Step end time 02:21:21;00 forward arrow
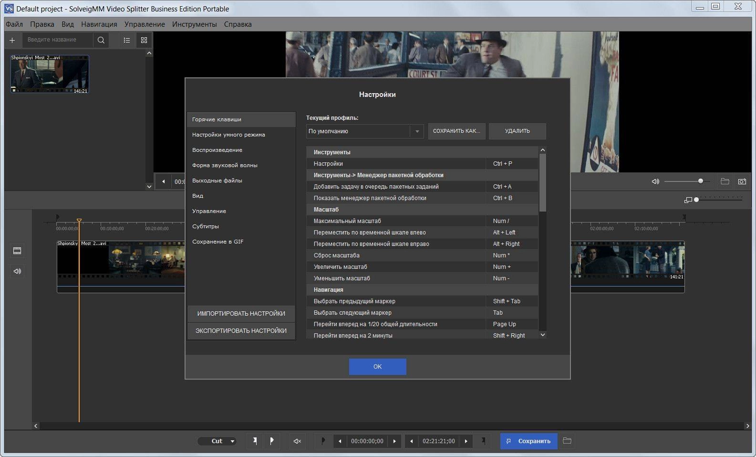The image size is (756, 457). pyautogui.click(x=466, y=441)
